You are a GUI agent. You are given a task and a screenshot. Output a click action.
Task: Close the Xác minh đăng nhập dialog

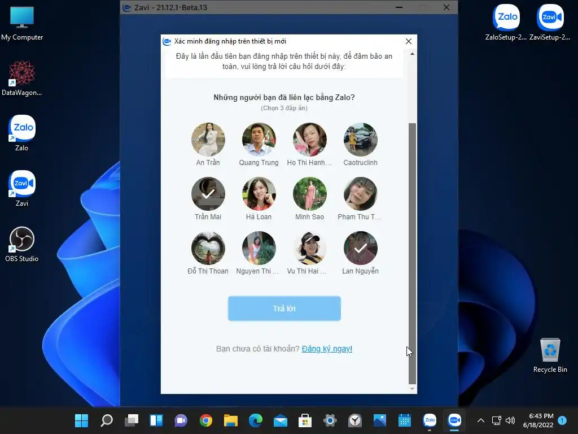pos(409,41)
